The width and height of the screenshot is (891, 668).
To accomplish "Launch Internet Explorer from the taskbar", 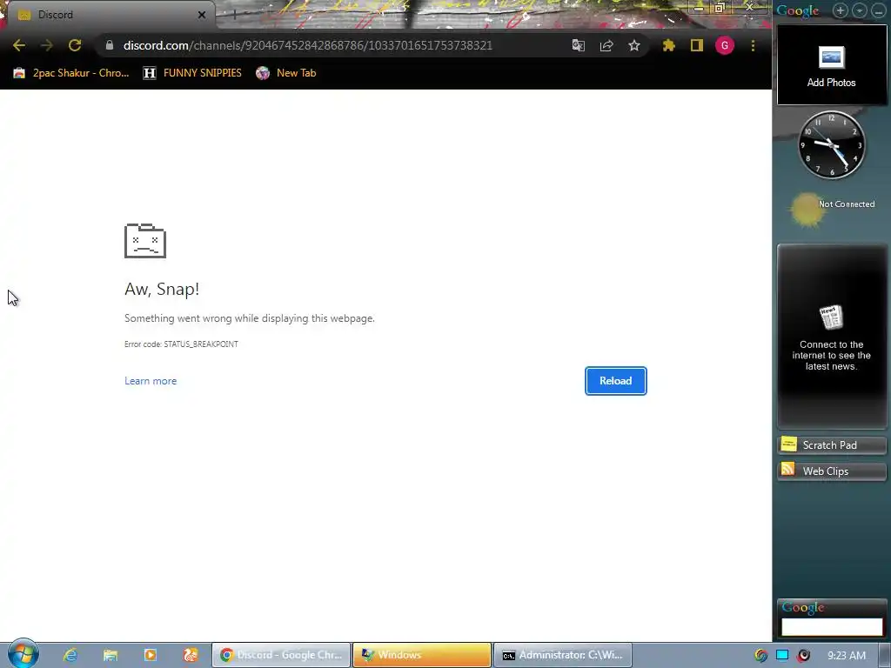I will tap(70, 655).
